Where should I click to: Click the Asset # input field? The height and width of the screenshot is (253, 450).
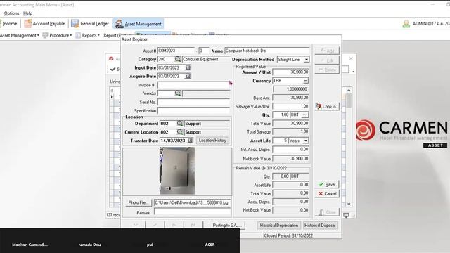coord(176,51)
